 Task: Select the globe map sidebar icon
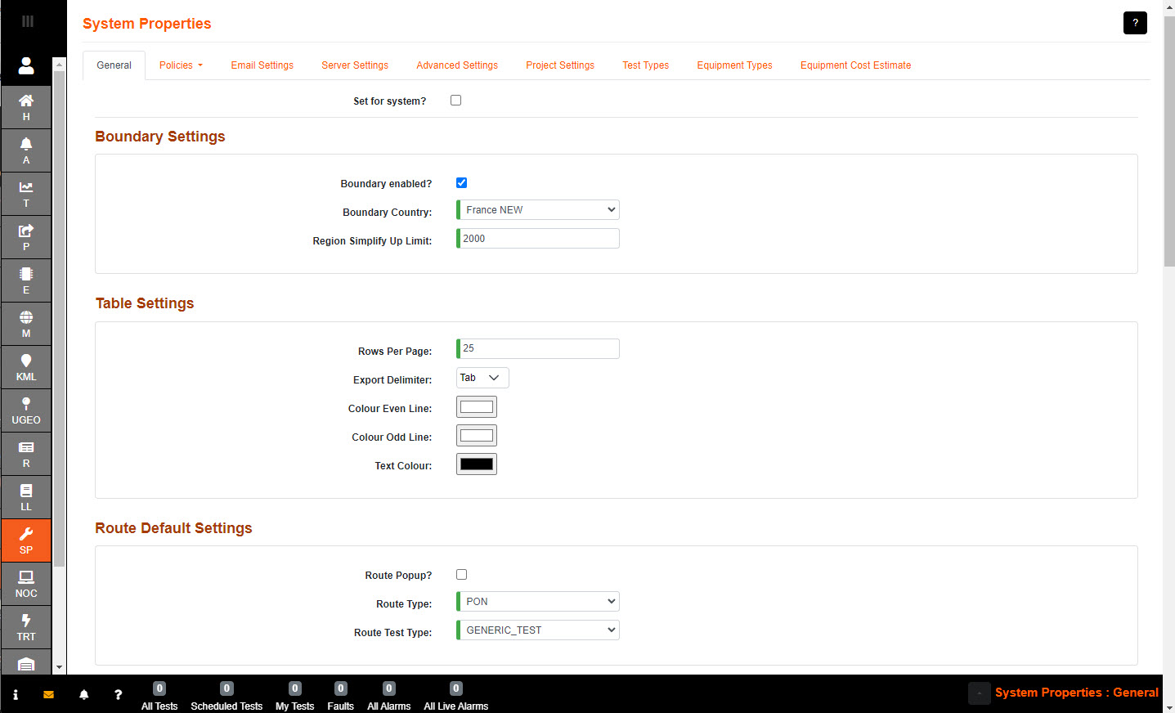tap(26, 323)
